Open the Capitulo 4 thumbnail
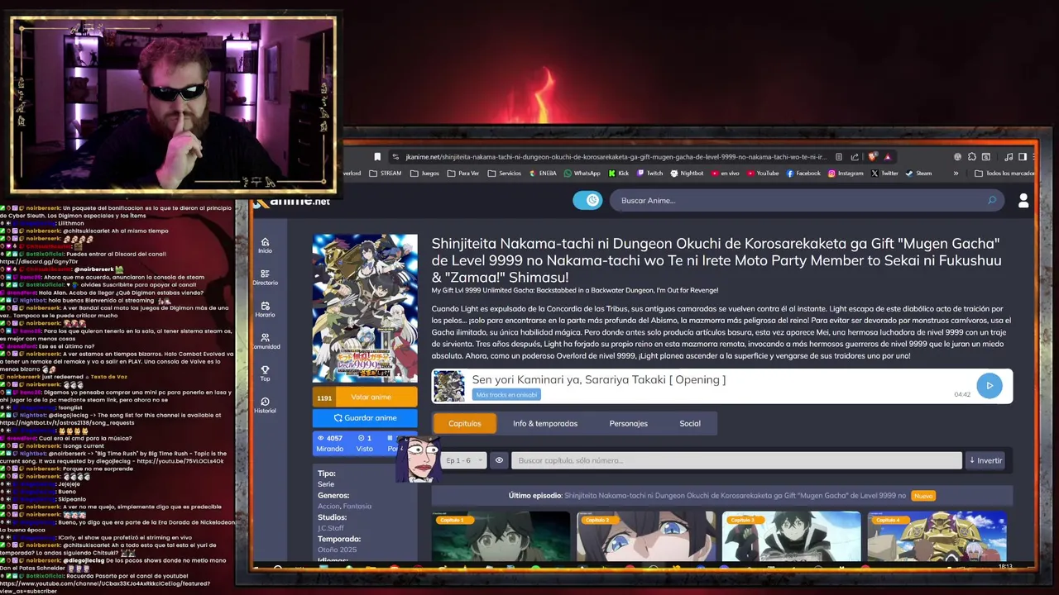Screen dimensions: 1059x595 click(x=937, y=537)
